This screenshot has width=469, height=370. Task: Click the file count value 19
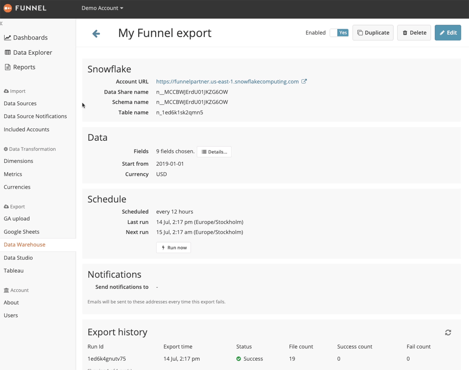point(292,359)
